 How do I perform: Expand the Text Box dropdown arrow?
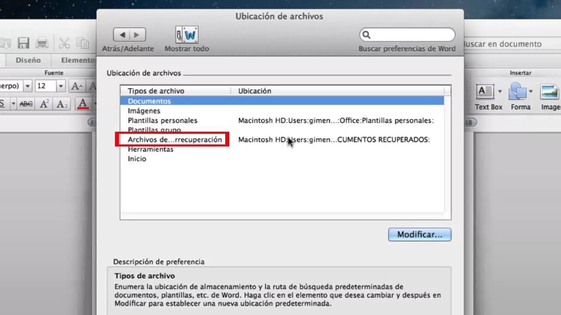click(500, 92)
